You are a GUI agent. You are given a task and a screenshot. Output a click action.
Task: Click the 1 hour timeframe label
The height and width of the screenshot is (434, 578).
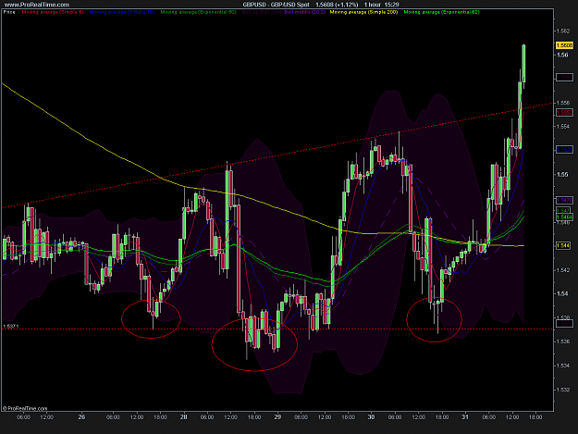(x=373, y=5)
